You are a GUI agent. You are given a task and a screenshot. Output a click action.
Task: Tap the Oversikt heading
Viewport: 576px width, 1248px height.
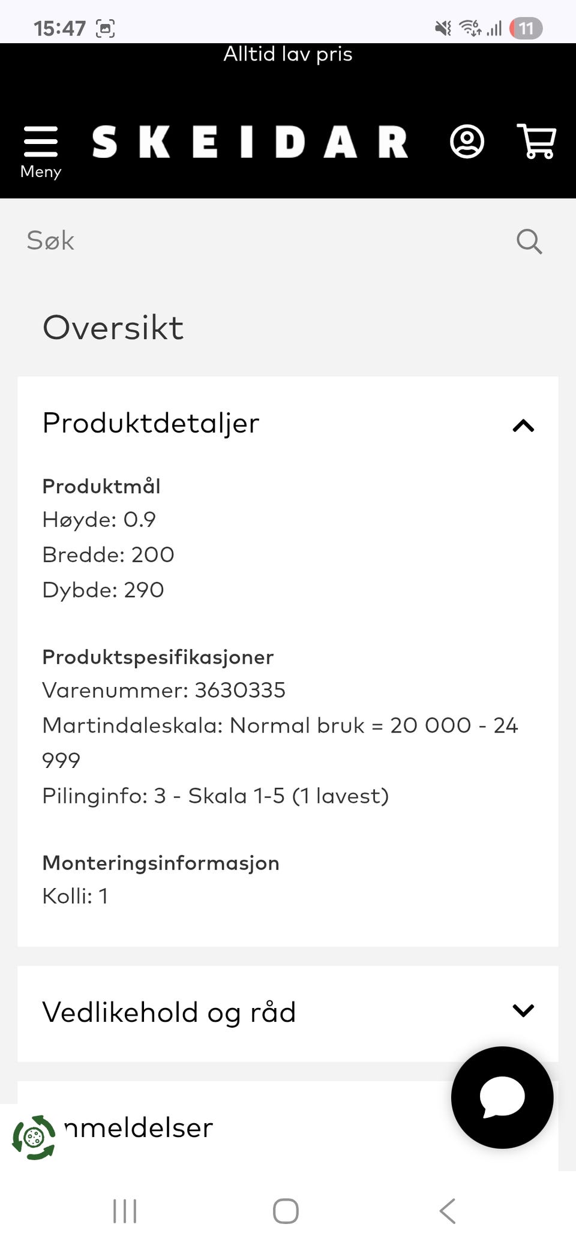[x=113, y=328]
